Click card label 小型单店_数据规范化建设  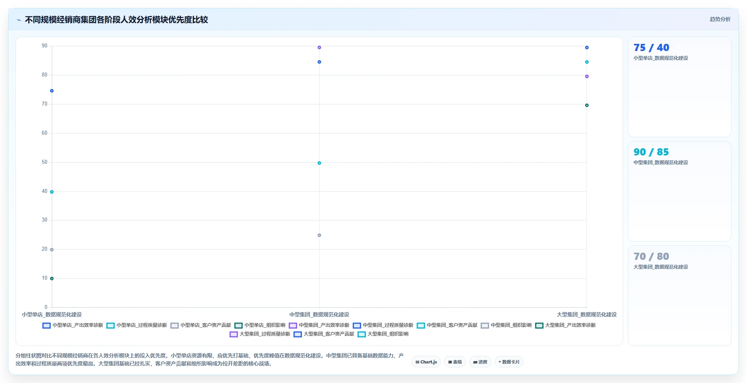coord(661,58)
